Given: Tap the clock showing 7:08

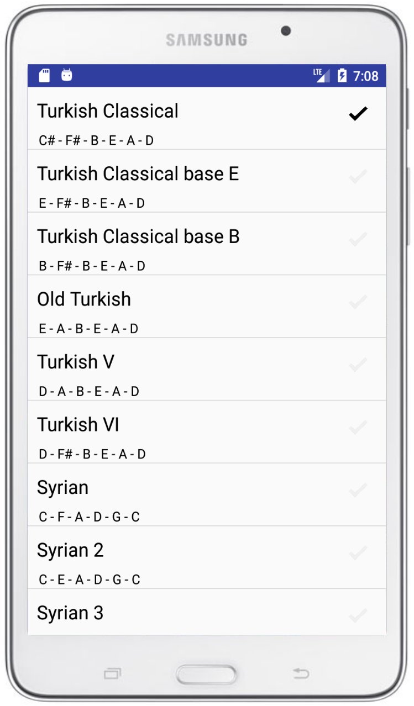Looking at the screenshot, I should click(366, 76).
